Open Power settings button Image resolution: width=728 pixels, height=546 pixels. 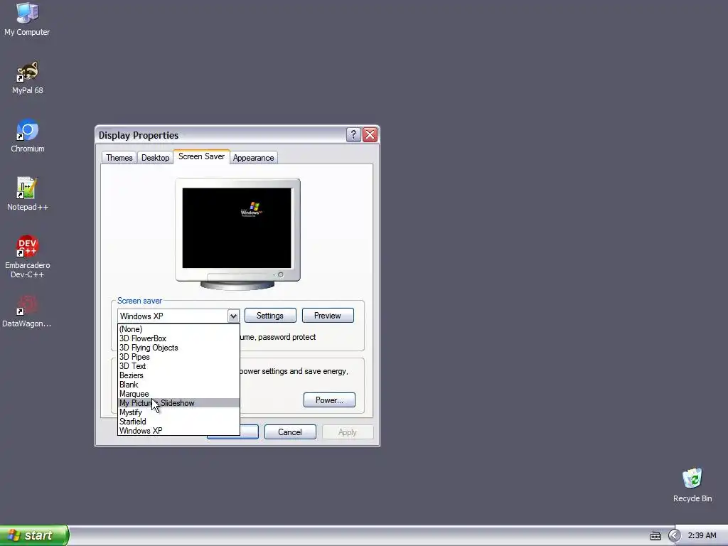pyautogui.click(x=329, y=400)
